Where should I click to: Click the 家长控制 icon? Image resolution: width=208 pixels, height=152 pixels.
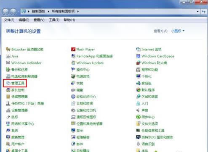(8, 90)
